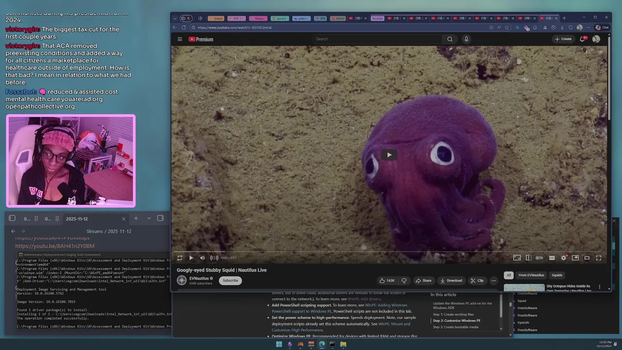Open Step 1: Create working files link
This screenshot has width=622, height=350.
453,315
